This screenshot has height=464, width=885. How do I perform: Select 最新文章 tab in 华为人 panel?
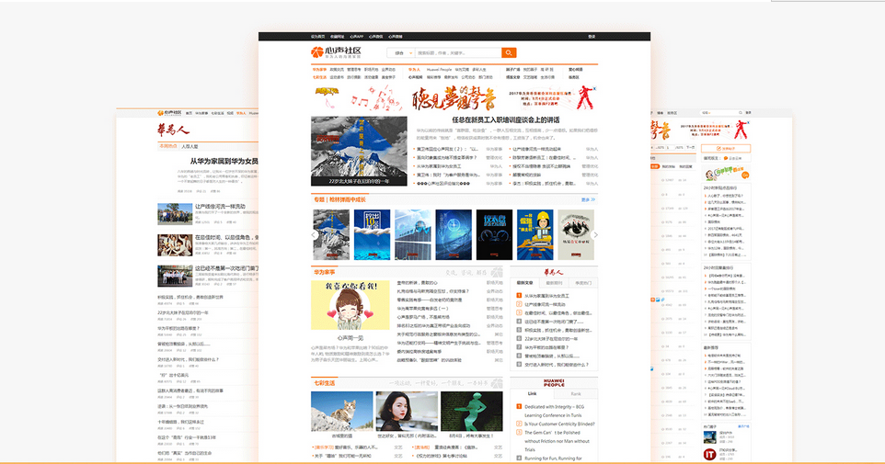pos(524,283)
